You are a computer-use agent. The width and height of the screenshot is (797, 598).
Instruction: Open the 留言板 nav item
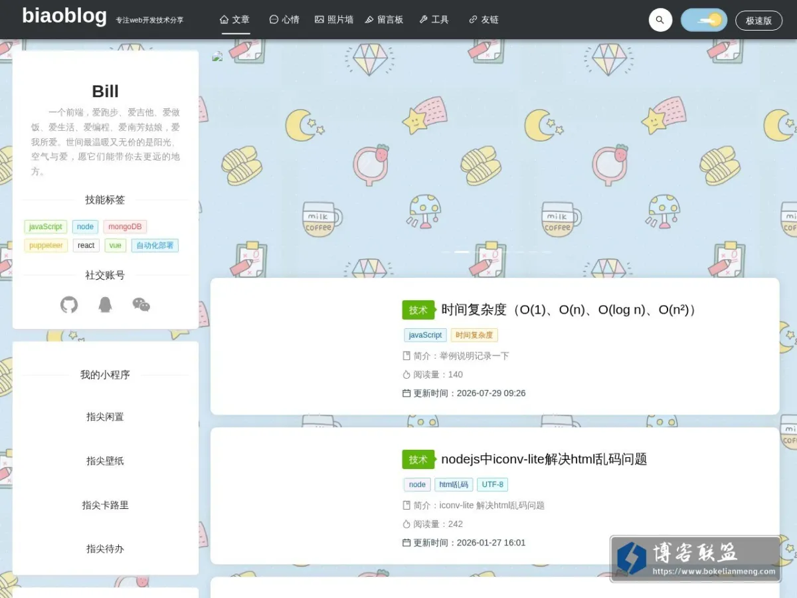384,20
